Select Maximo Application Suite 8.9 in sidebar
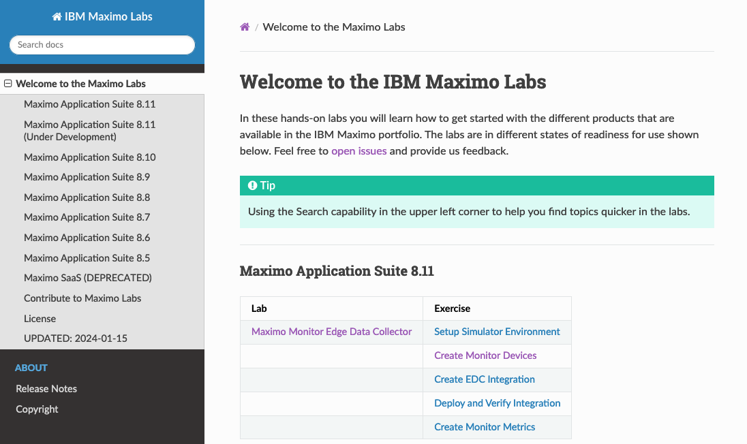 pyautogui.click(x=87, y=177)
